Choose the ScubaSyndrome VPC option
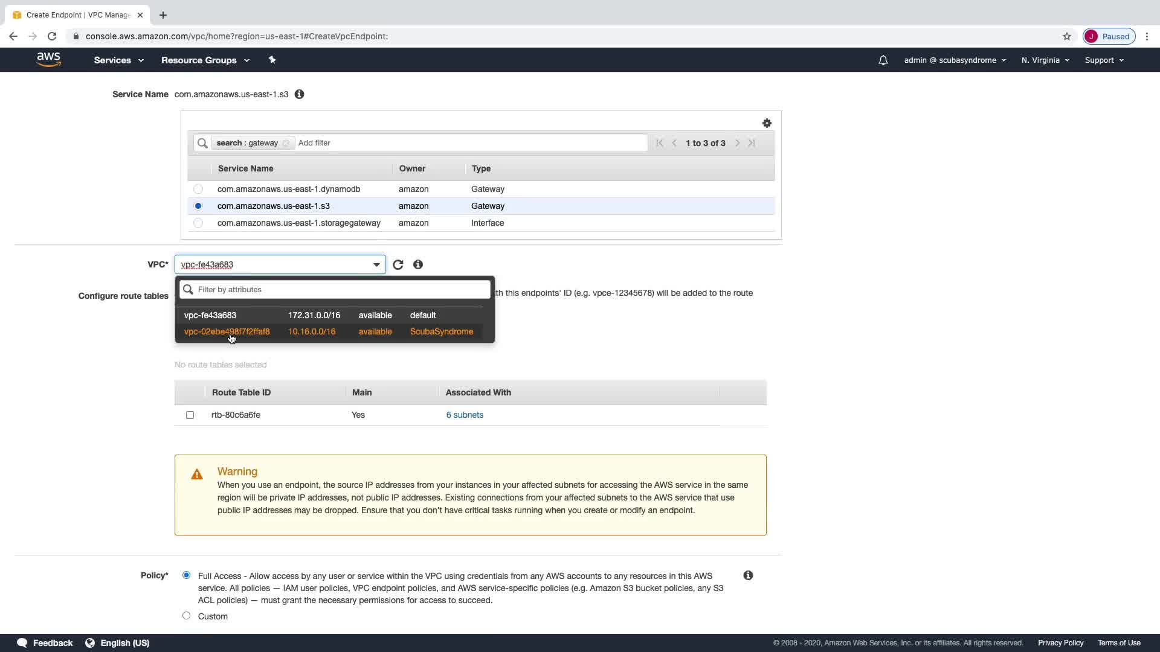The image size is (1160, 652). click(x=329, y=331)
